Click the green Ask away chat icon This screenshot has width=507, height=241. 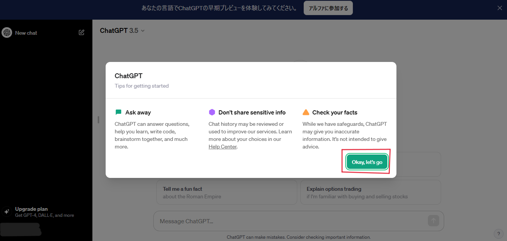119,112
